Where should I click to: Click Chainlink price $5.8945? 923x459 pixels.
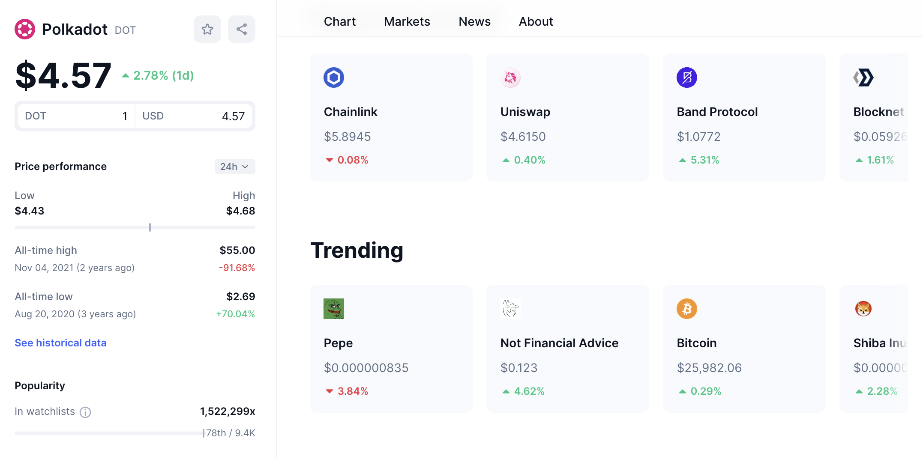348,137
